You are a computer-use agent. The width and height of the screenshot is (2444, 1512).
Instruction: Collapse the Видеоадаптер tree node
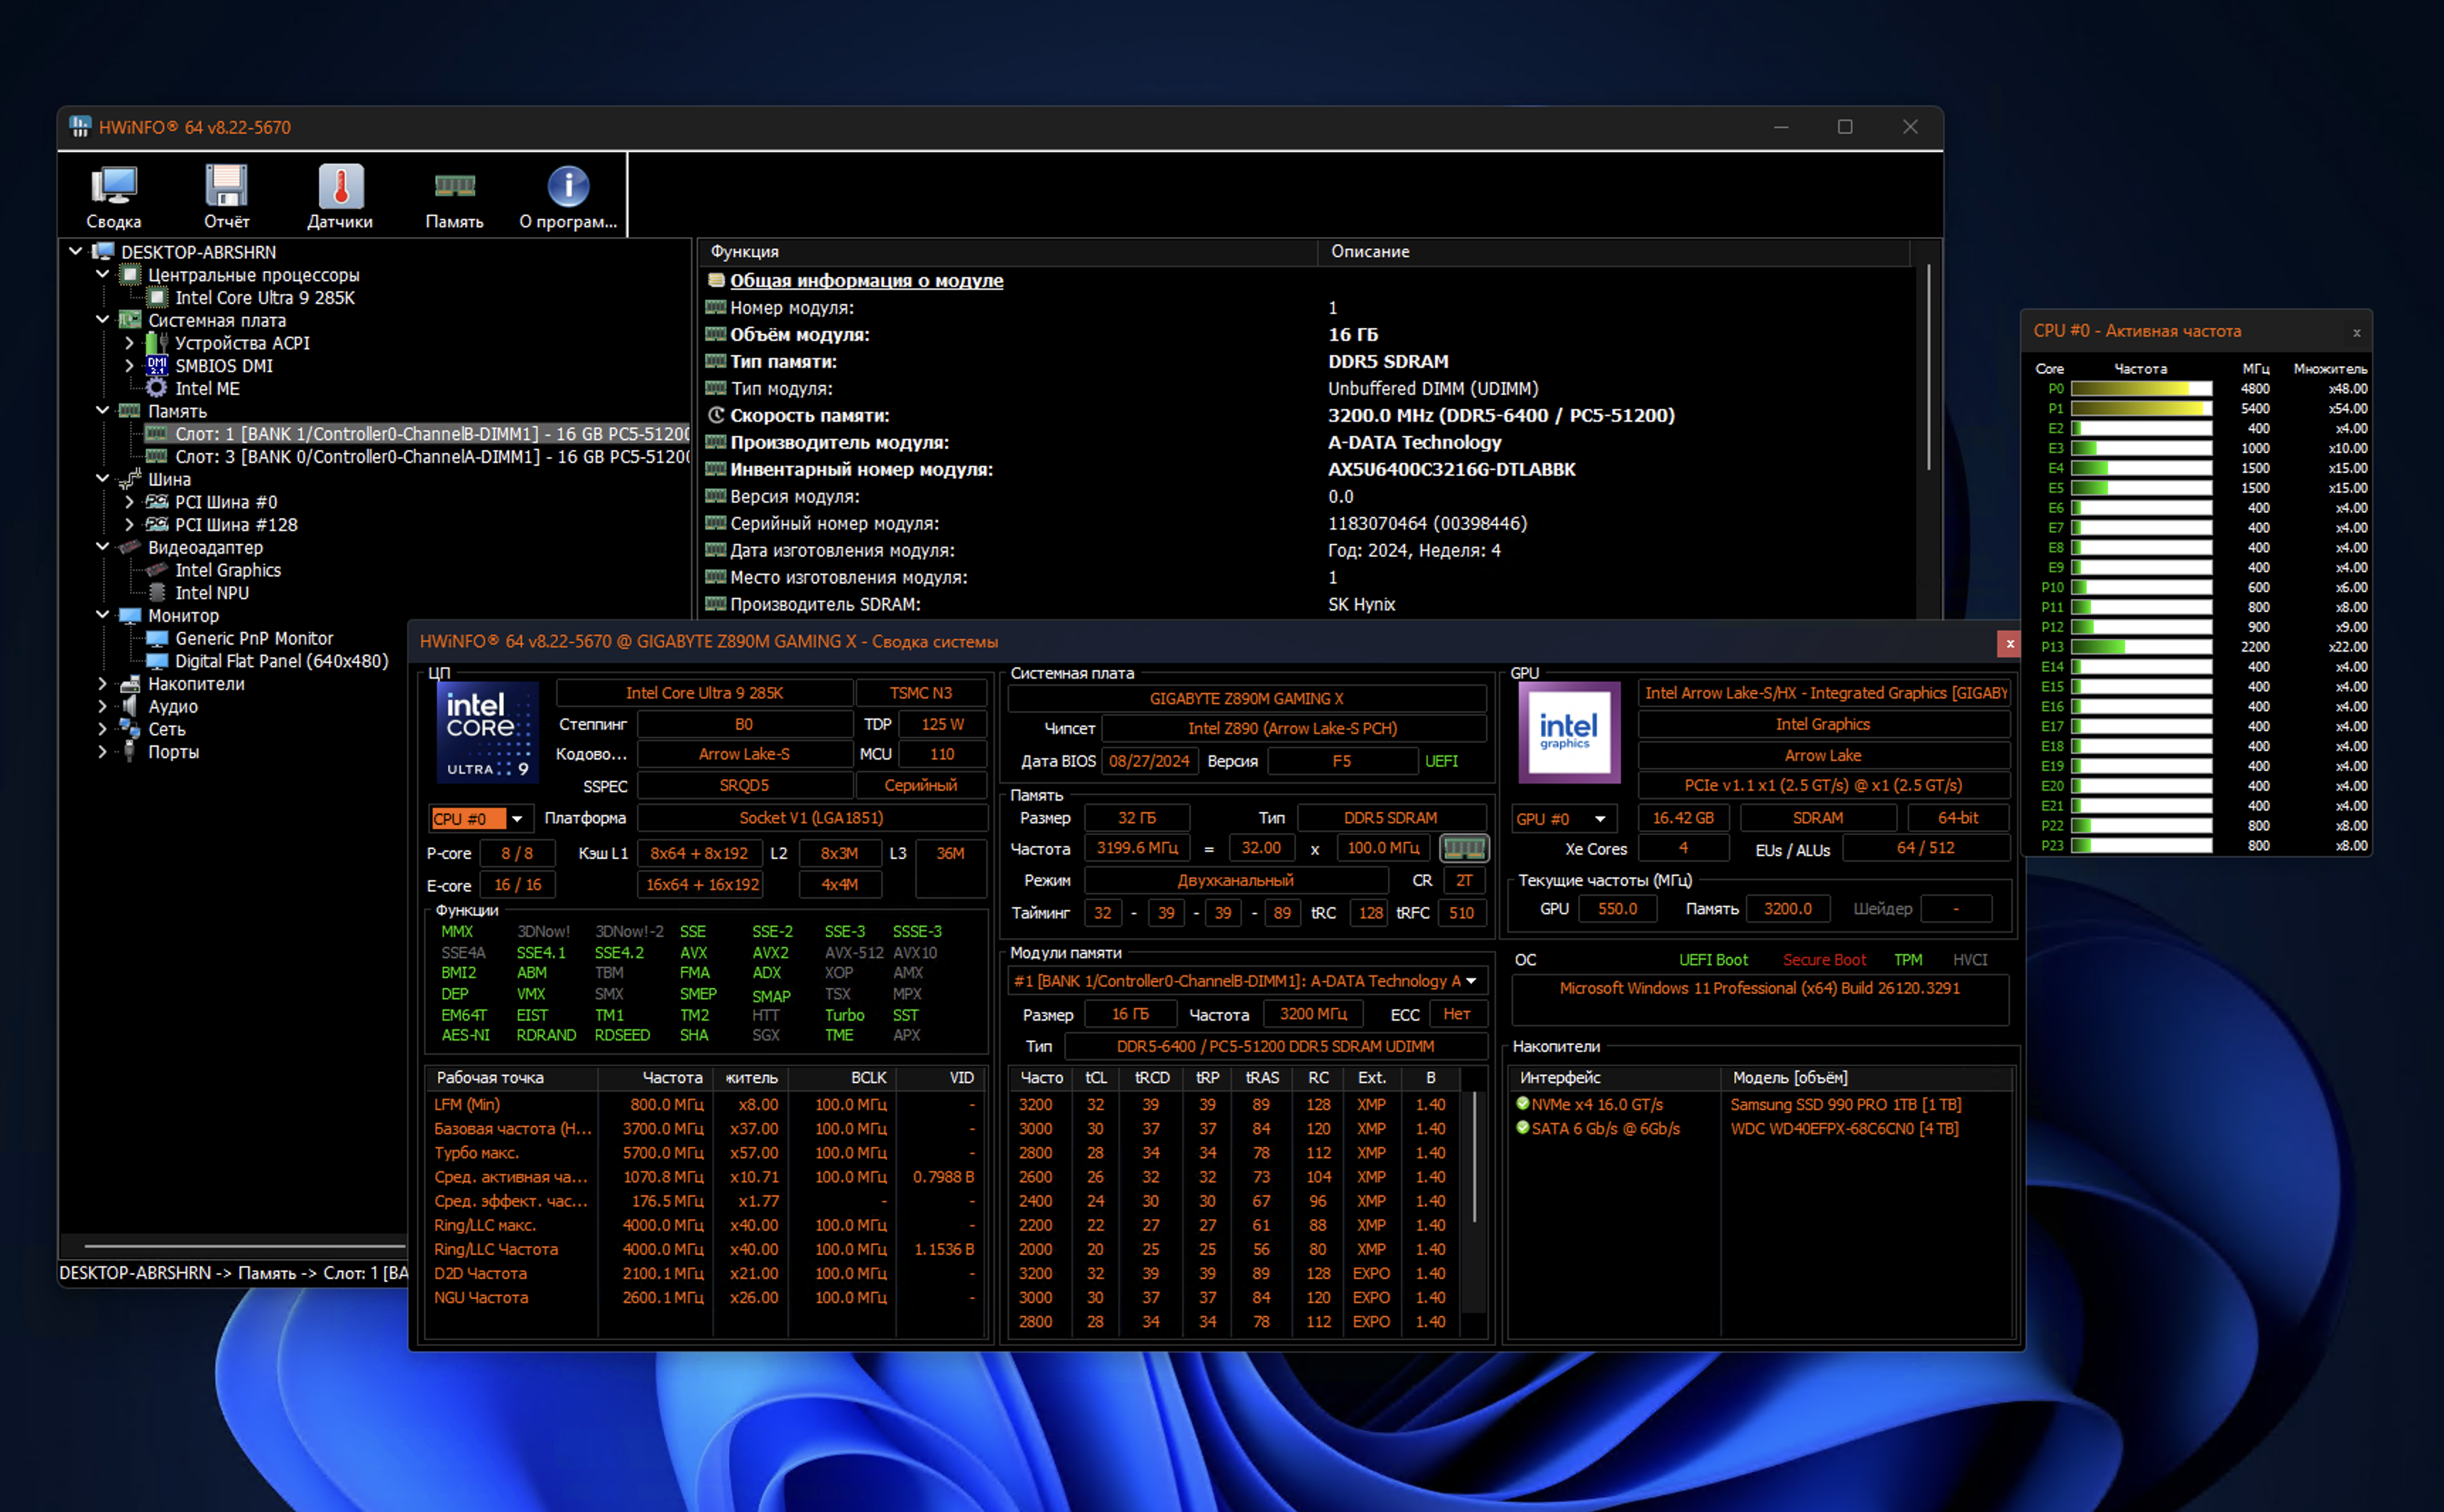(102, 547)
